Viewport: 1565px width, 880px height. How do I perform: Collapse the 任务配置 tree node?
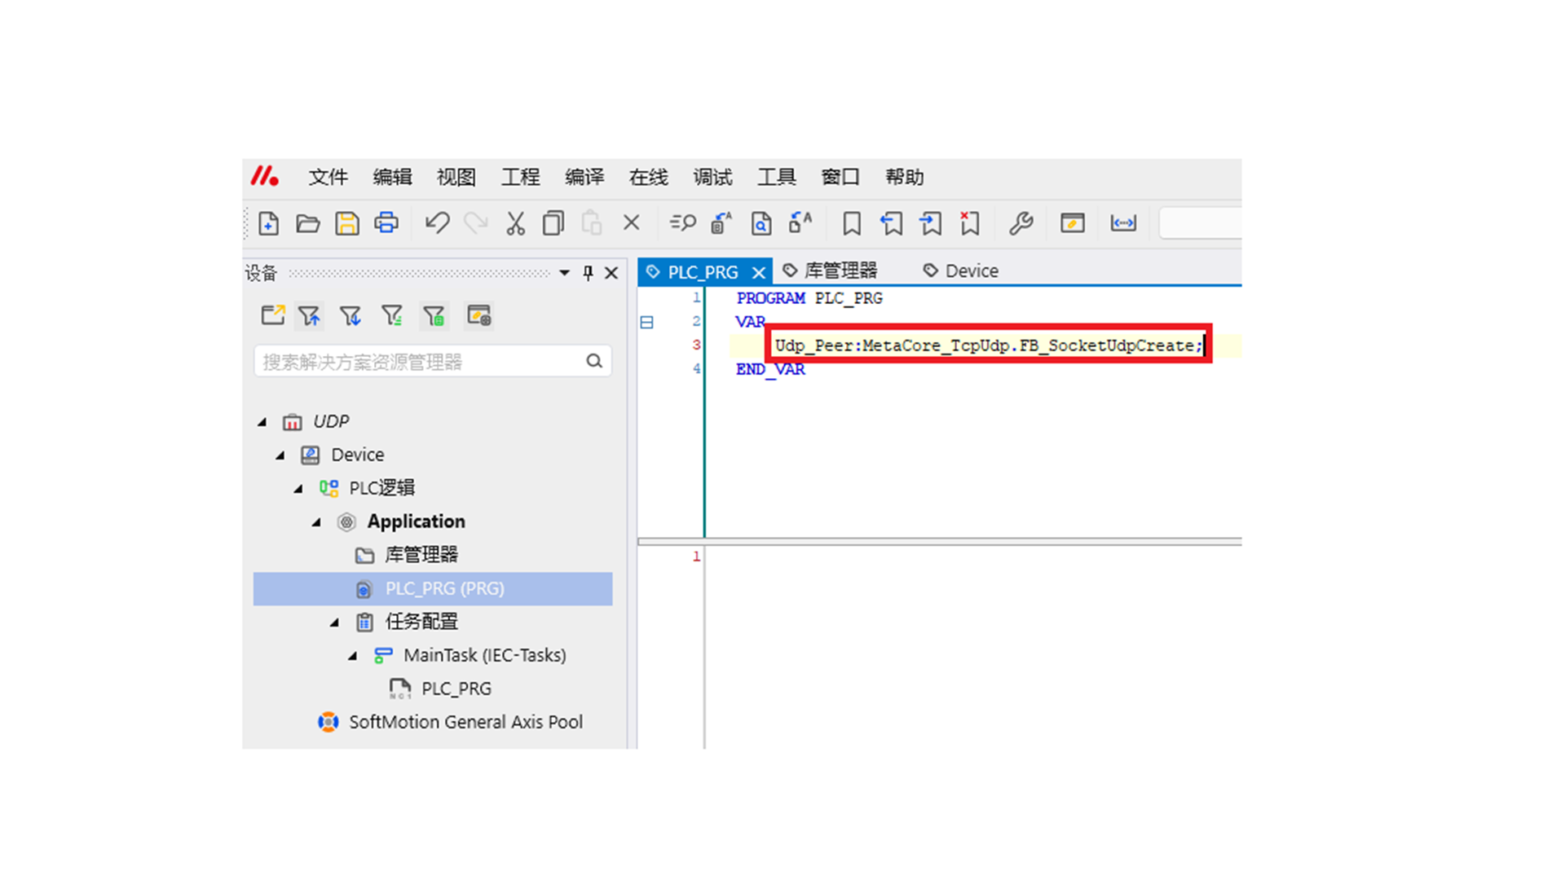click(334, 623)
